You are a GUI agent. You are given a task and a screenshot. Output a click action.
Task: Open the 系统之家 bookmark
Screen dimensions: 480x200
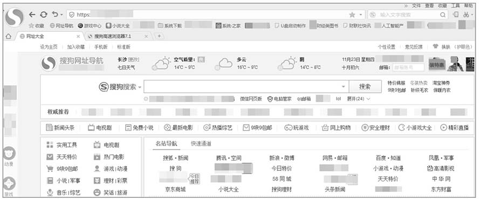[228, 26]
